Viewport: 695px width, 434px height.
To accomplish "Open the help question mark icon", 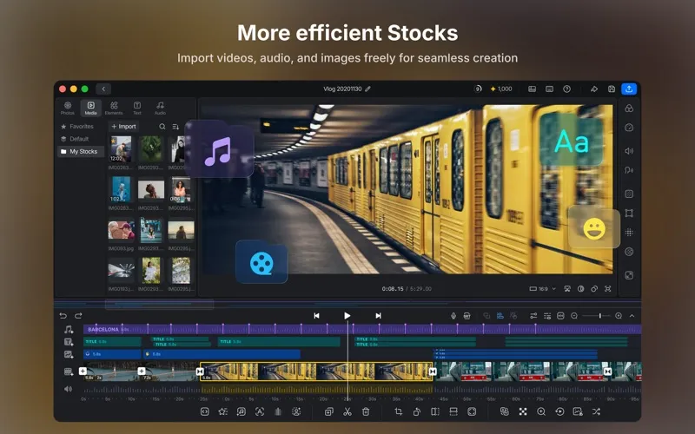I will click(566, 89).
